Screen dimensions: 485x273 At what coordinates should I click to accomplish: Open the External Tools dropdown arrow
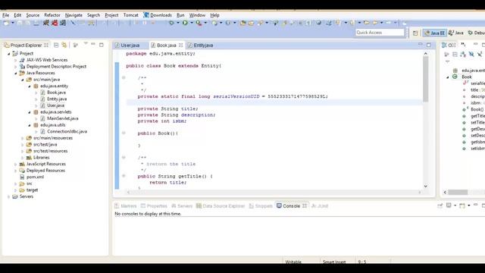(205, 23)
